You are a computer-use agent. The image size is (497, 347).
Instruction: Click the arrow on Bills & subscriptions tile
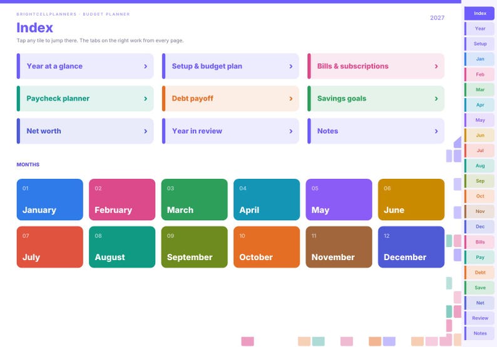coord(436,66)
